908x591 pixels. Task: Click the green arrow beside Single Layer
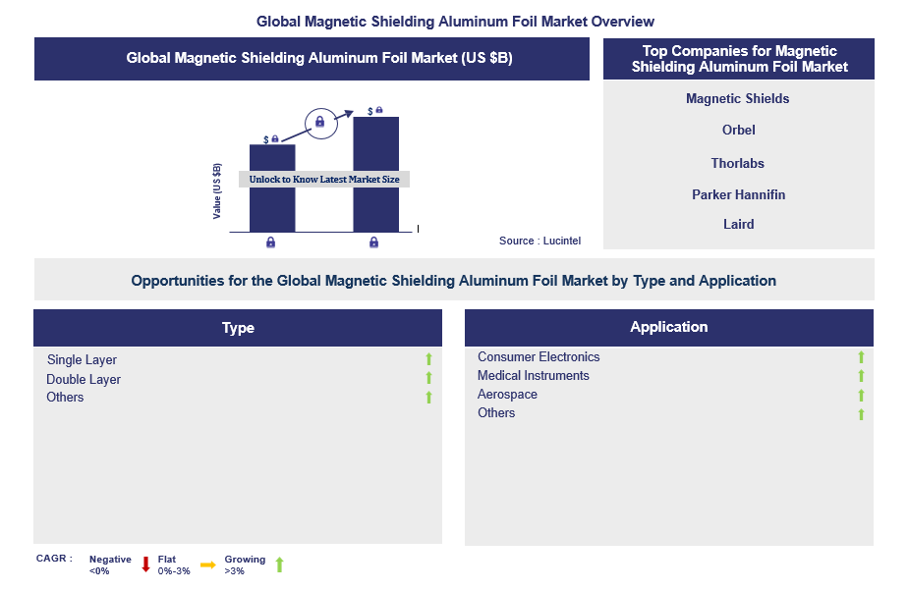(x=428, y=360)
